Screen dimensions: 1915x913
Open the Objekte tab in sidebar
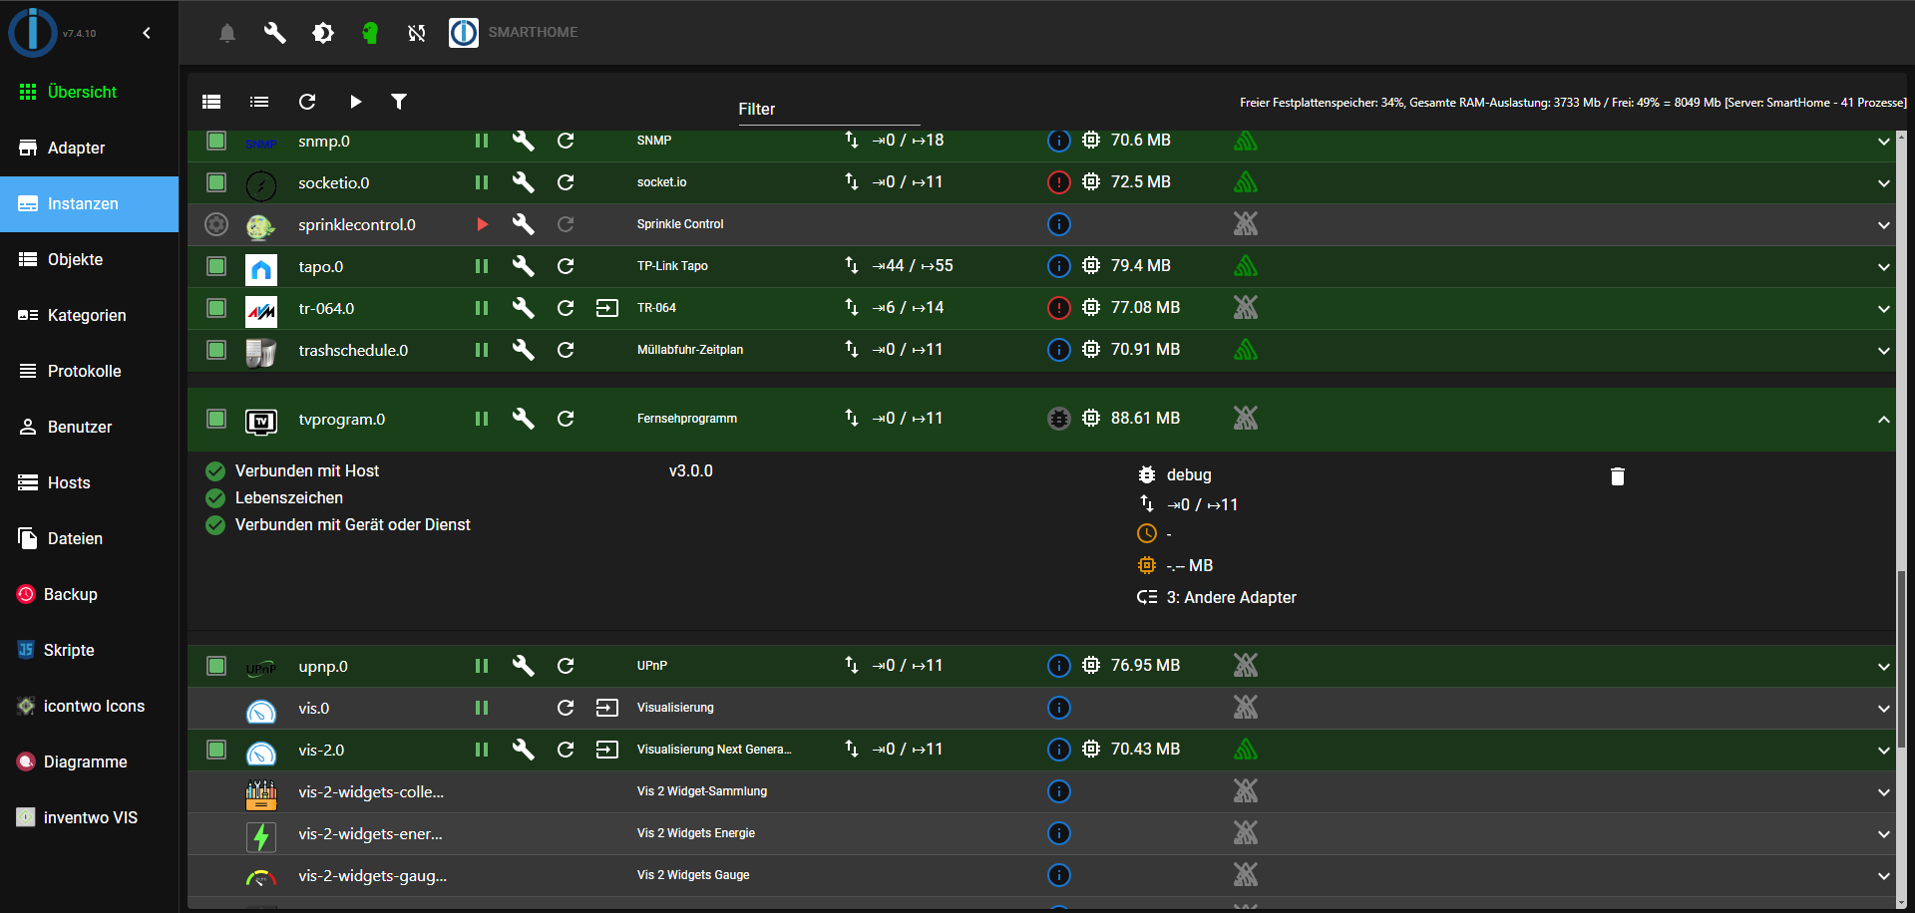click(x=90, y=259)
